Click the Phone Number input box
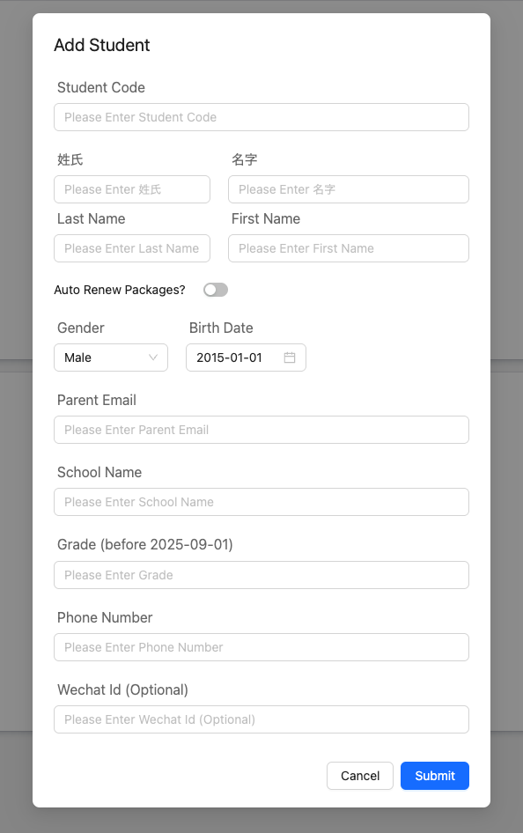Viewport: 523px width, 833px height. (x=261, y=647)
